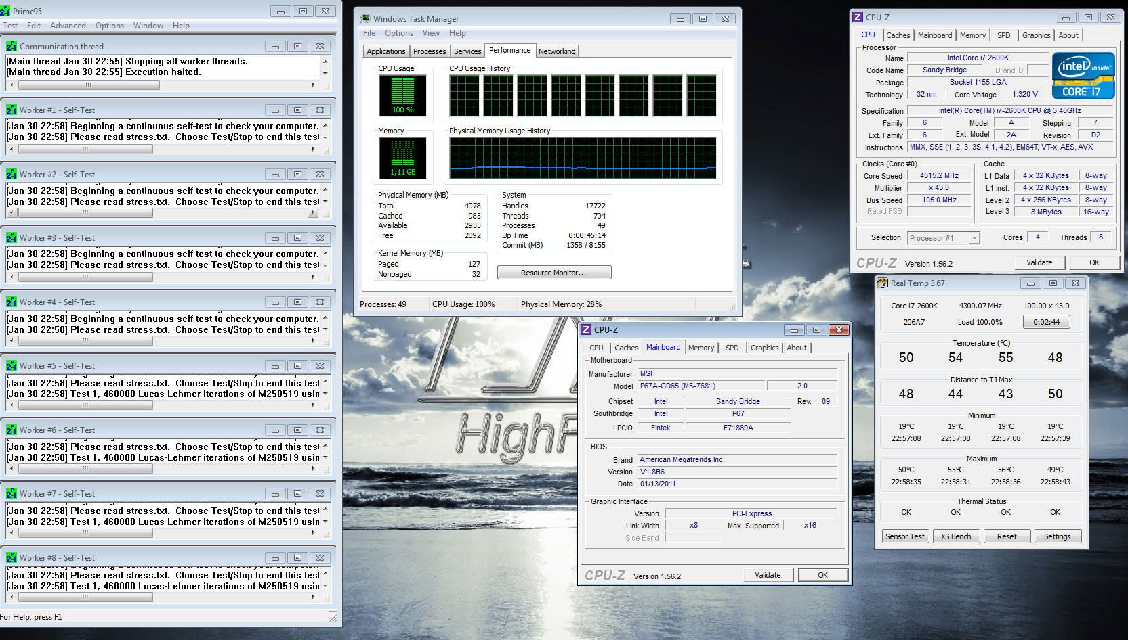Image resolution: width=1128 pixels, height=640 pixels.
Task: Click Validate in top CPU-Z window
Action: click(1039, 262)
